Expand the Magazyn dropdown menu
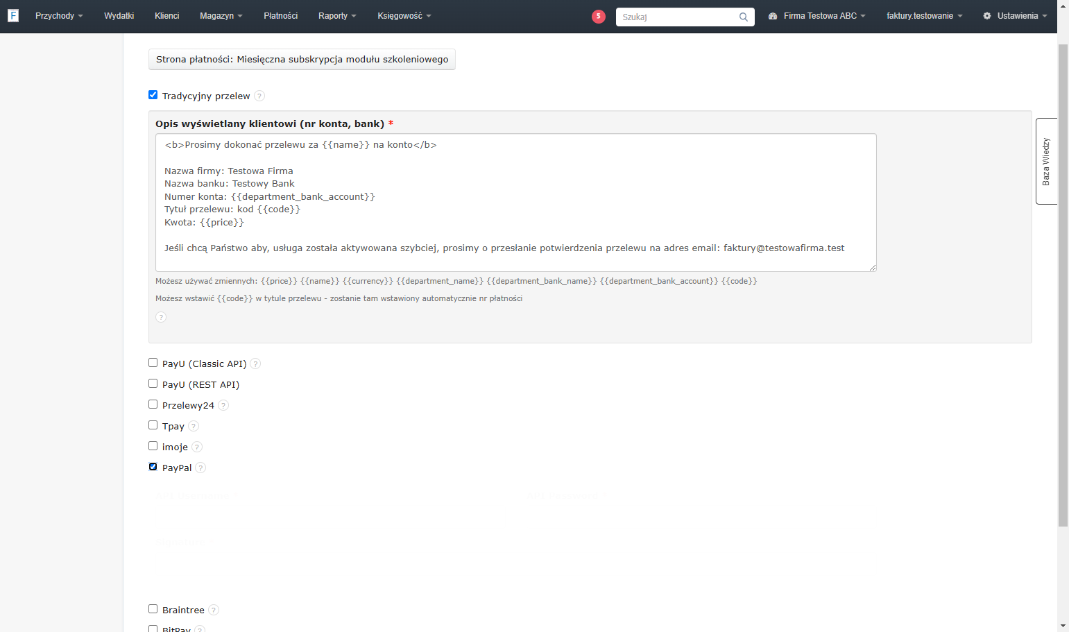1069x632 pixels. click(221, 16)
